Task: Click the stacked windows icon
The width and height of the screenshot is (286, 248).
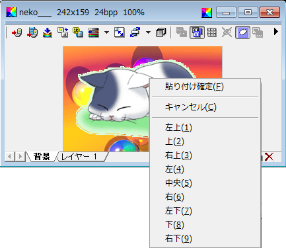Action: (161, 32)
